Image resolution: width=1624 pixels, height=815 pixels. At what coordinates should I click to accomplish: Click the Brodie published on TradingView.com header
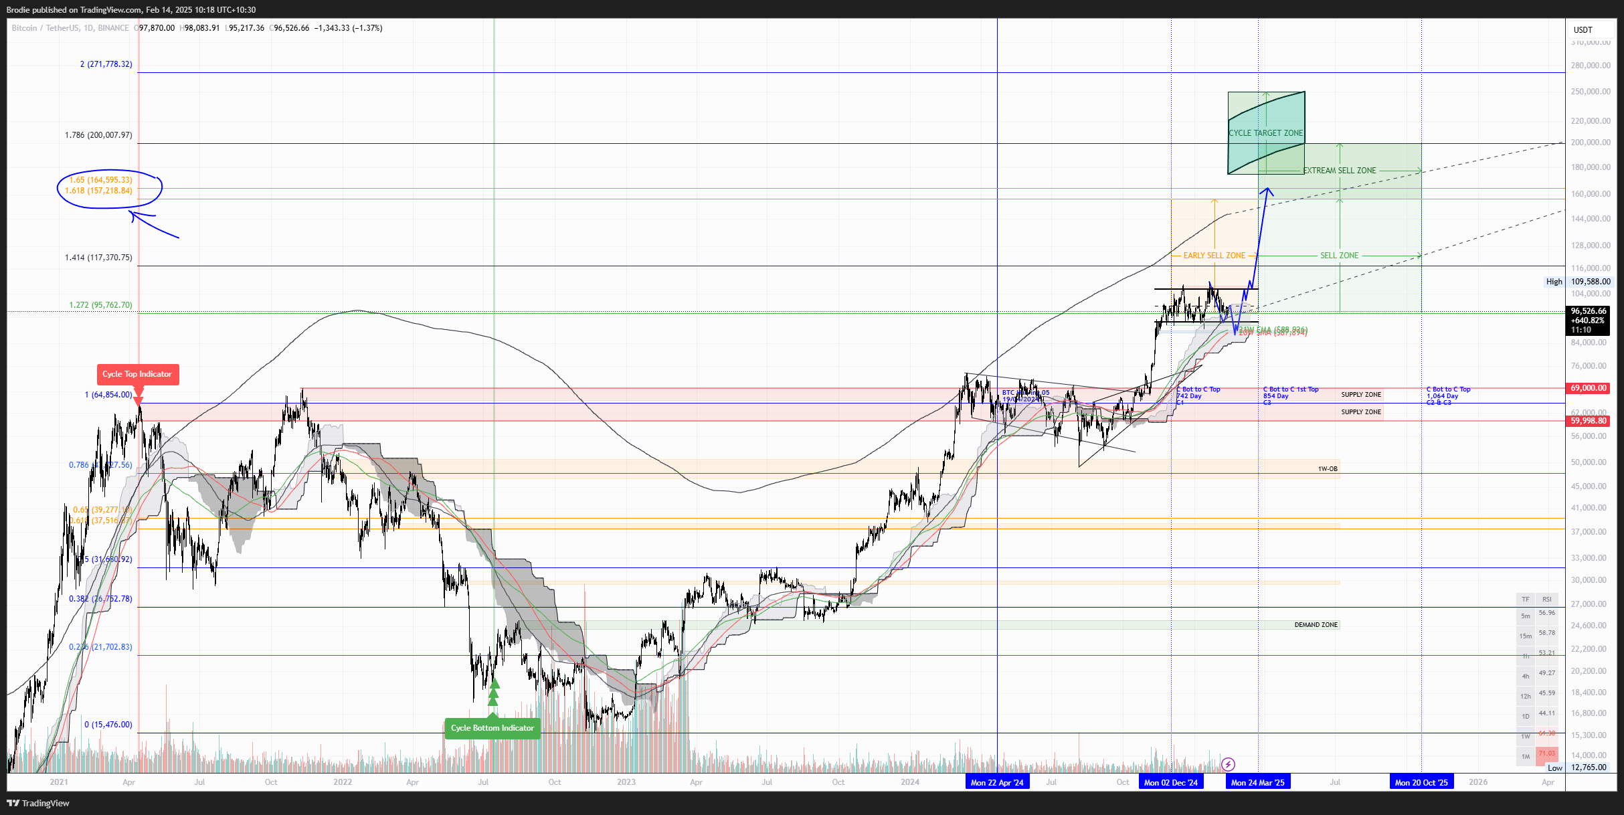click(131, 10)
